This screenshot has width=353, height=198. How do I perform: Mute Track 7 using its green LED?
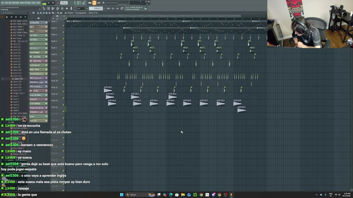pyautogui.click(x=63, y=65)
